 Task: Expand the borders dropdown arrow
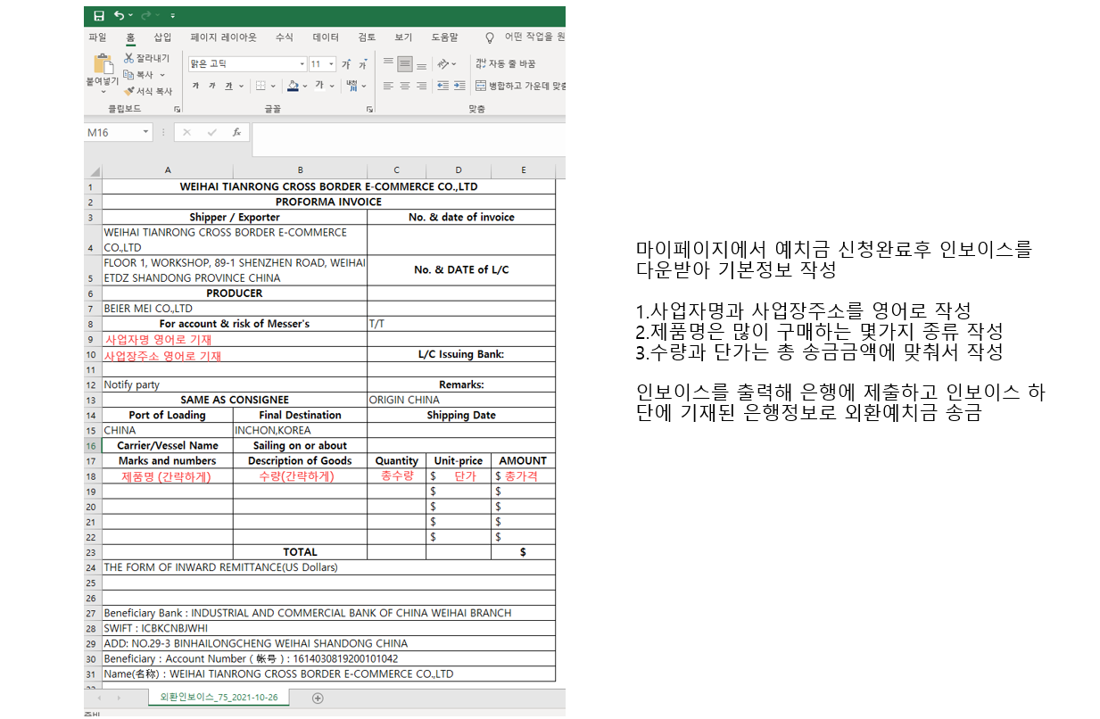273,87
